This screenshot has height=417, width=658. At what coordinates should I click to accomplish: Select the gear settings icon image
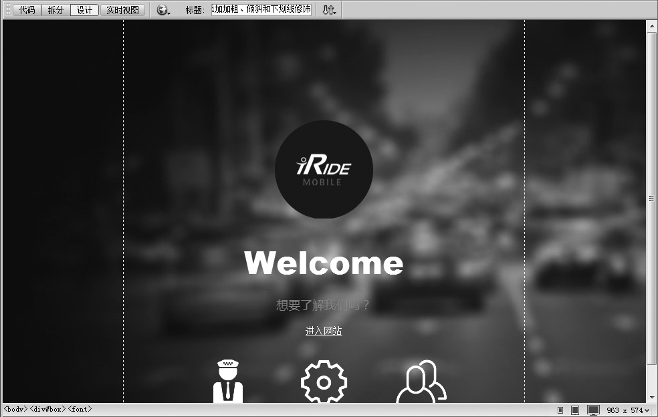pos(324,382)
